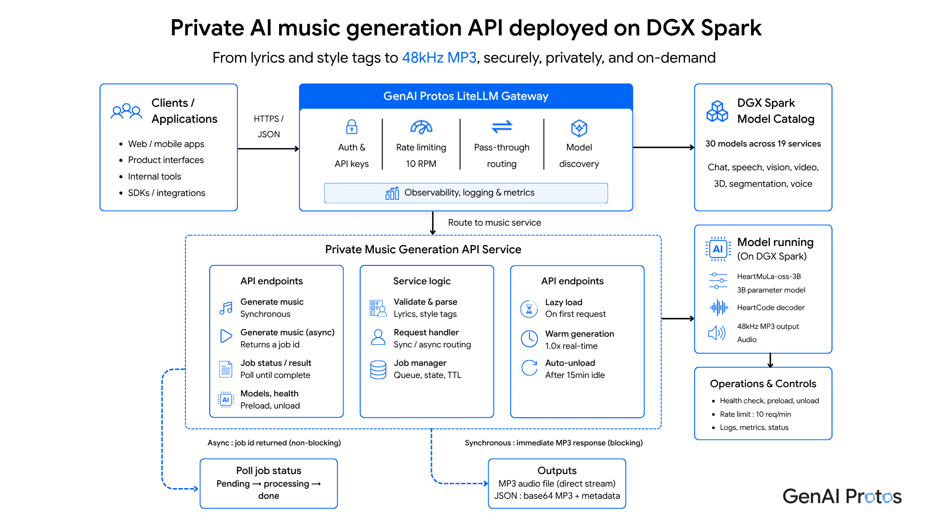Click the Auth & API keys lock icon
Viewport: 932px width, 524px height.
(x=351, y=127)
